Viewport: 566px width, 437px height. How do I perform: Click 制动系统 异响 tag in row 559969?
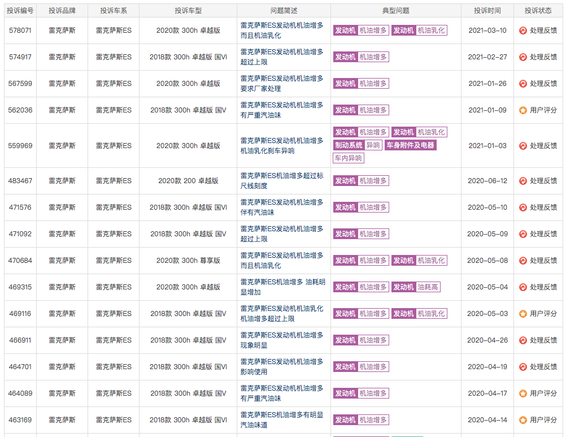coord(358,145)
